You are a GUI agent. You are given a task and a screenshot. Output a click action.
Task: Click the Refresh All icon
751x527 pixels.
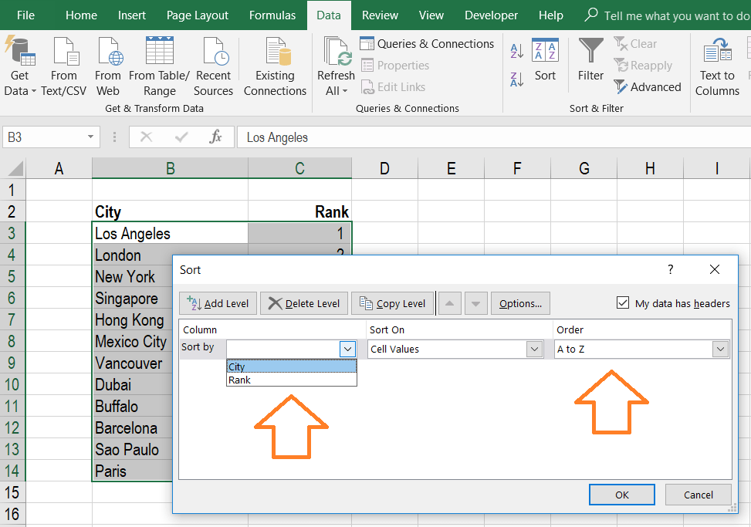click(337, 51)
